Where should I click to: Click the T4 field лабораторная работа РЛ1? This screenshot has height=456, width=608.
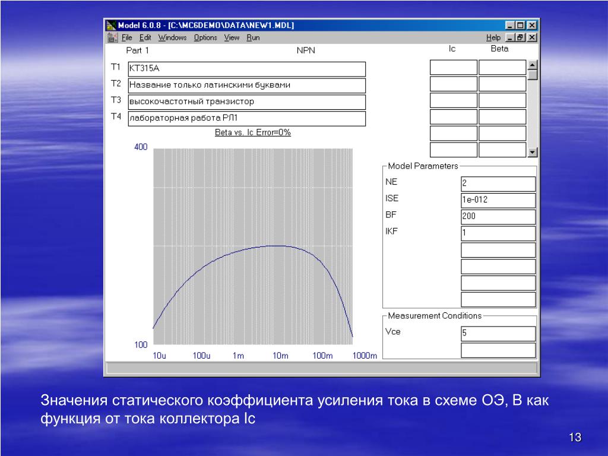coord(246,119)
